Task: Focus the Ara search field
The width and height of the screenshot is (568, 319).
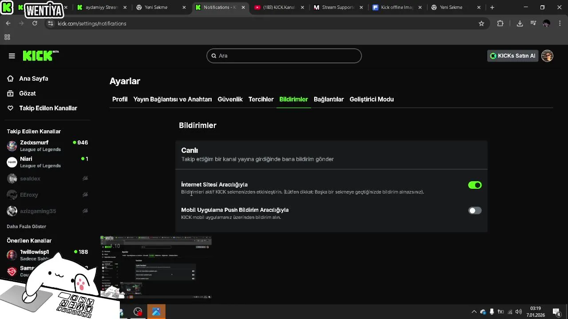Action: [284, 56]
